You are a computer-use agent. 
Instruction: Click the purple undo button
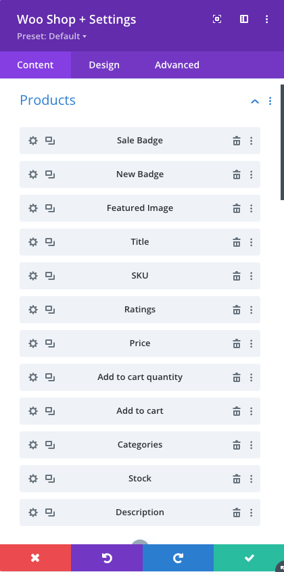(107, 558)
